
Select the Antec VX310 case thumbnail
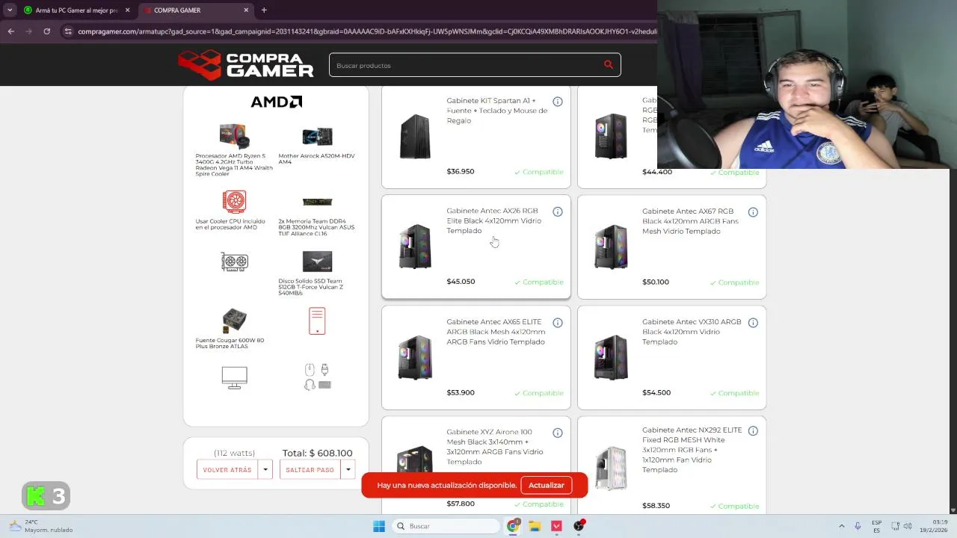(611, 357)
